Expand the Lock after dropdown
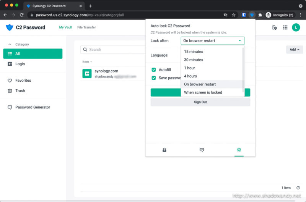This screenshot has width=306, height=202. point(212,40)
